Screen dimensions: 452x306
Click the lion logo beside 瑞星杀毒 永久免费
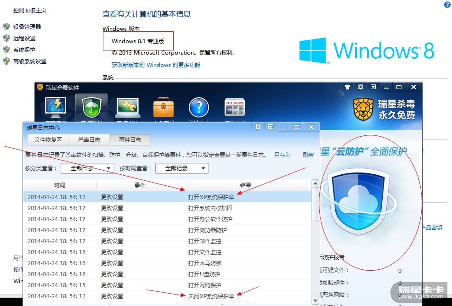click(x=363, y=109)
